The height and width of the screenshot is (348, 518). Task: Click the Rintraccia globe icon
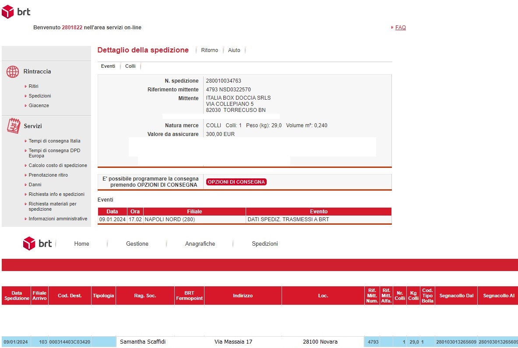pos(13,72)
